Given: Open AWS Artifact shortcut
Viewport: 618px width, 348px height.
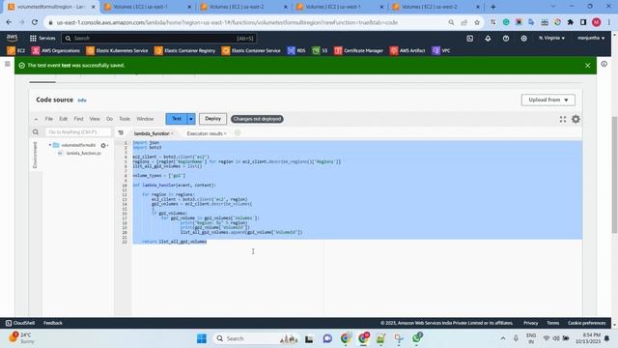Looking at the screenshot, I should 407,50.
